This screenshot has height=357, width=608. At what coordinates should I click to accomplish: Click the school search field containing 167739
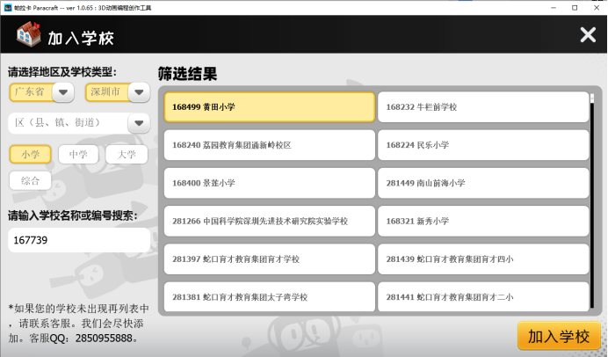click(x=79, y=240)
